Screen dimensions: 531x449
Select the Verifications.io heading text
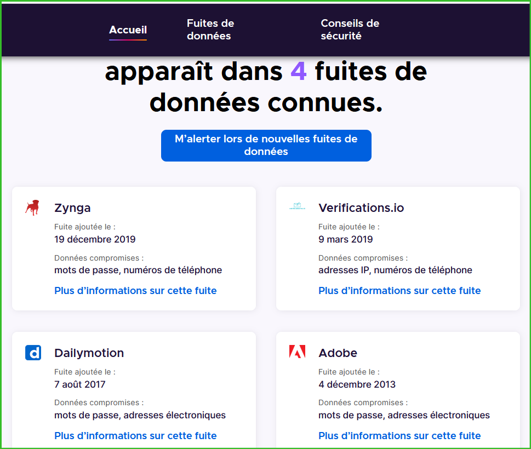point(361,208)
